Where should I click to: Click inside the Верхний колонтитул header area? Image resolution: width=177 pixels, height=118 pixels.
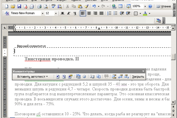pyautogui.click(x=88, y=52)
